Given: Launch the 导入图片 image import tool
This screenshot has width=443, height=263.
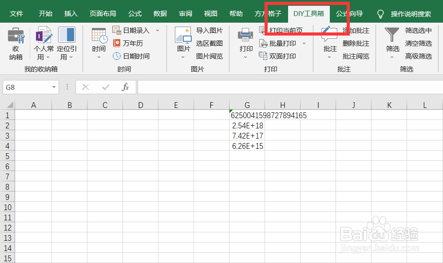Looking at the screenshot, I should coord(209,30).
